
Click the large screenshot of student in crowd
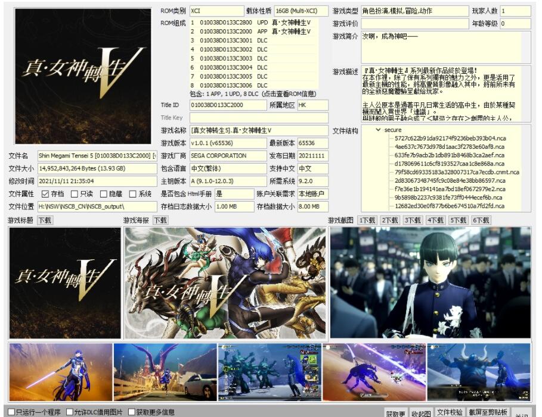[x=430, y=283]
